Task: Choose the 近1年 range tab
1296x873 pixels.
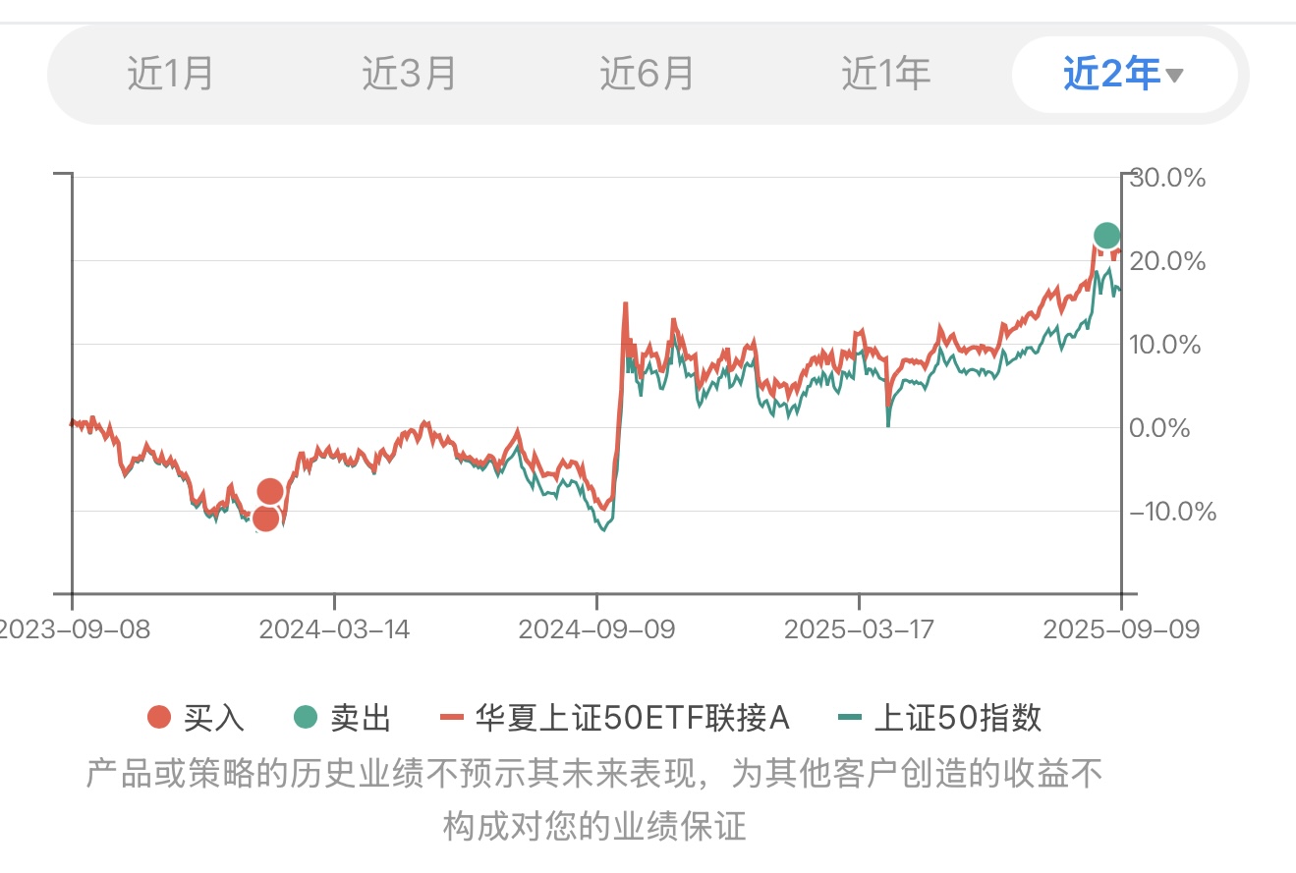Action: coord(885,74)
